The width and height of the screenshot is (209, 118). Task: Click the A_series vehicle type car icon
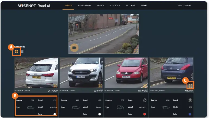[31, 107]
